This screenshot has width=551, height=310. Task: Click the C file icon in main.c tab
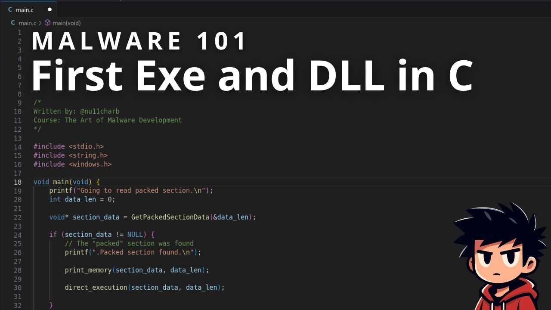(10, 9)
